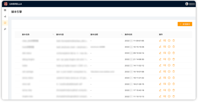Run the script dated 09 10:24:14
The width and height of the screenshot is (199, 102).
coord(169,53)
